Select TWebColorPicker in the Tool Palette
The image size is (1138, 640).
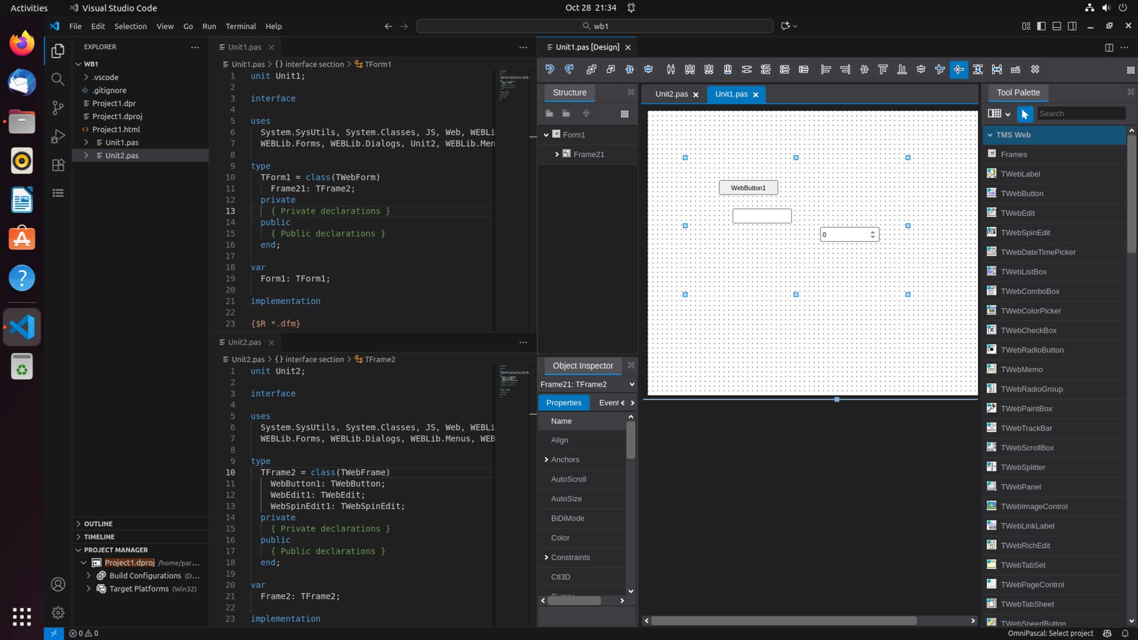[x=1030, y=311]
